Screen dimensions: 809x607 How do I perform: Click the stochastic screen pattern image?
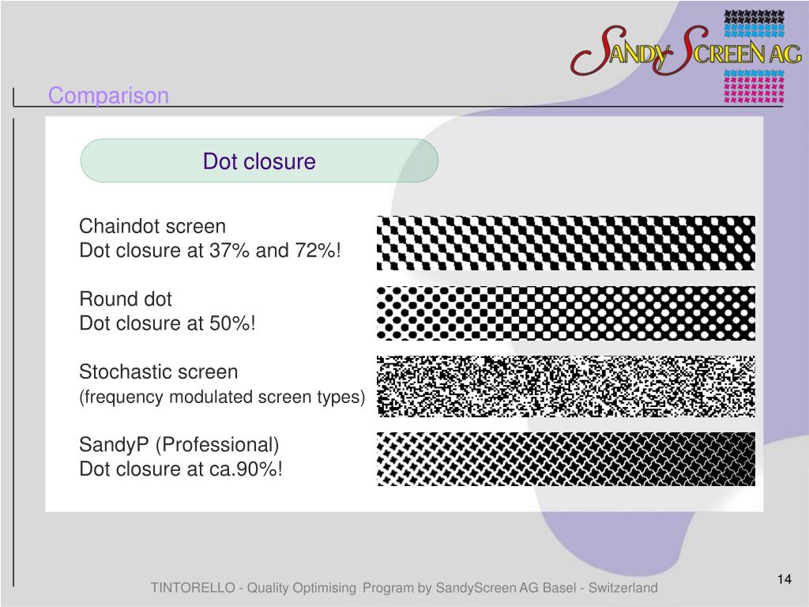click(x=566, y=386)
